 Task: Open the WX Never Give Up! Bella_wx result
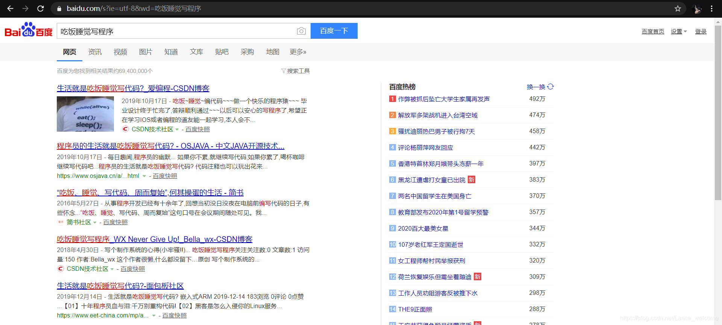155,239
